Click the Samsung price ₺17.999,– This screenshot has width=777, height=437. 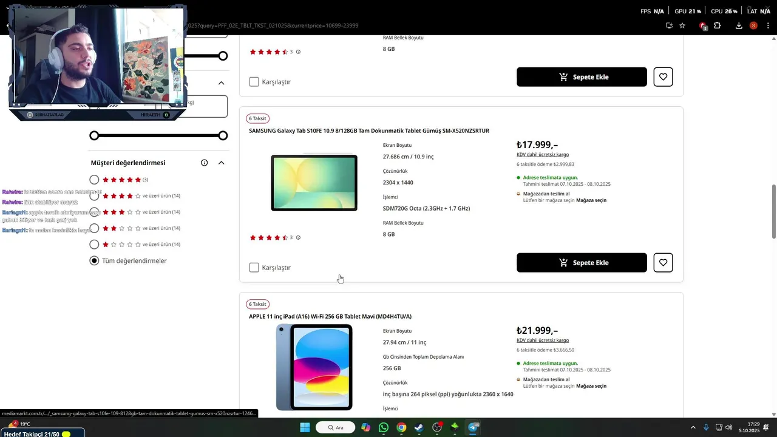pyautogui.click(x=537, y=144)
